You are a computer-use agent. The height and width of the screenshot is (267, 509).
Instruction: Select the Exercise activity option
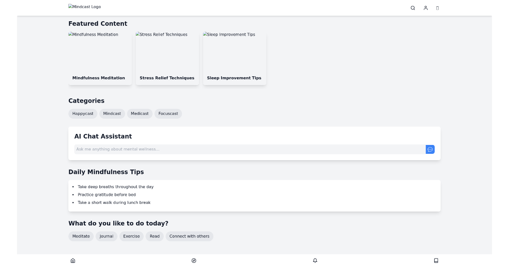[131, 236]
